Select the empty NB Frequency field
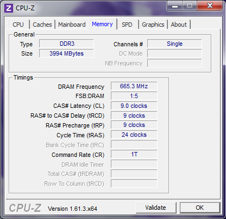The image size is (226, 219). click(174, 63)
